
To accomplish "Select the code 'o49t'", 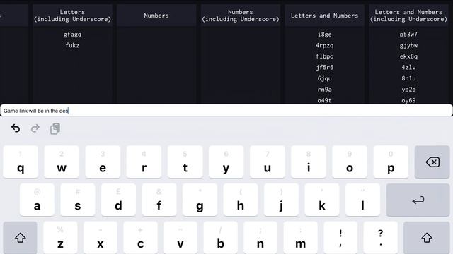I will (x=324, y=100).
